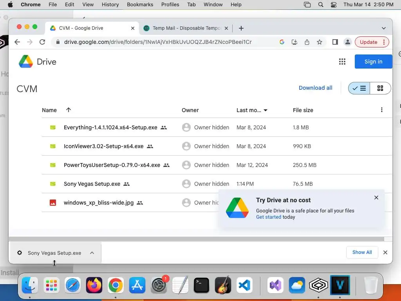Switch to CVM - Google Drive tab
The width and height of the screenshot is (401, 301).
pos(92,28)
